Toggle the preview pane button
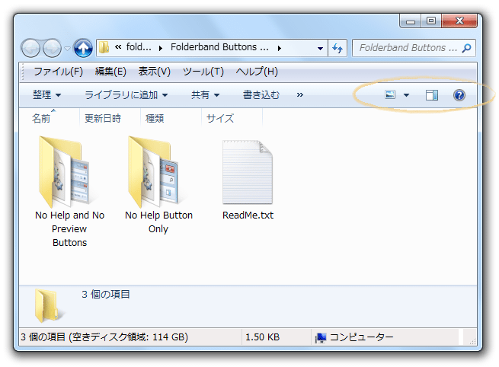Screen dimensions: 499x367 [x=432, y=95]
